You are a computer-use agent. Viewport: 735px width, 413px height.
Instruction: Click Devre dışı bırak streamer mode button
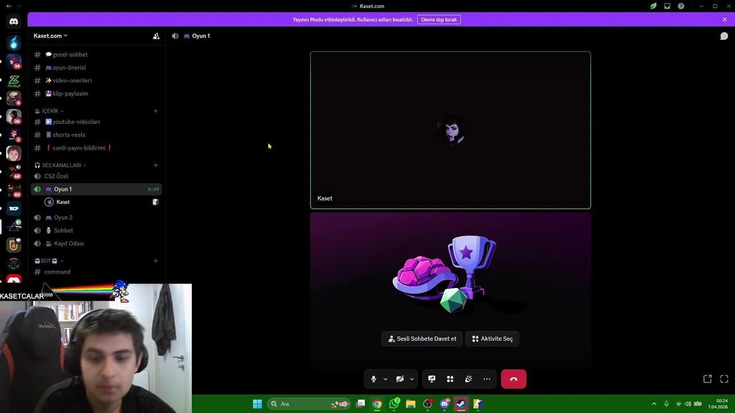pyautogui.click(x=439, y=20)
